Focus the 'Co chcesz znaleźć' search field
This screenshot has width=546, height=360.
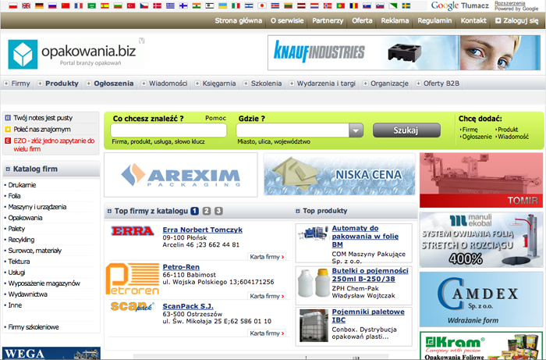coord(168,130)
